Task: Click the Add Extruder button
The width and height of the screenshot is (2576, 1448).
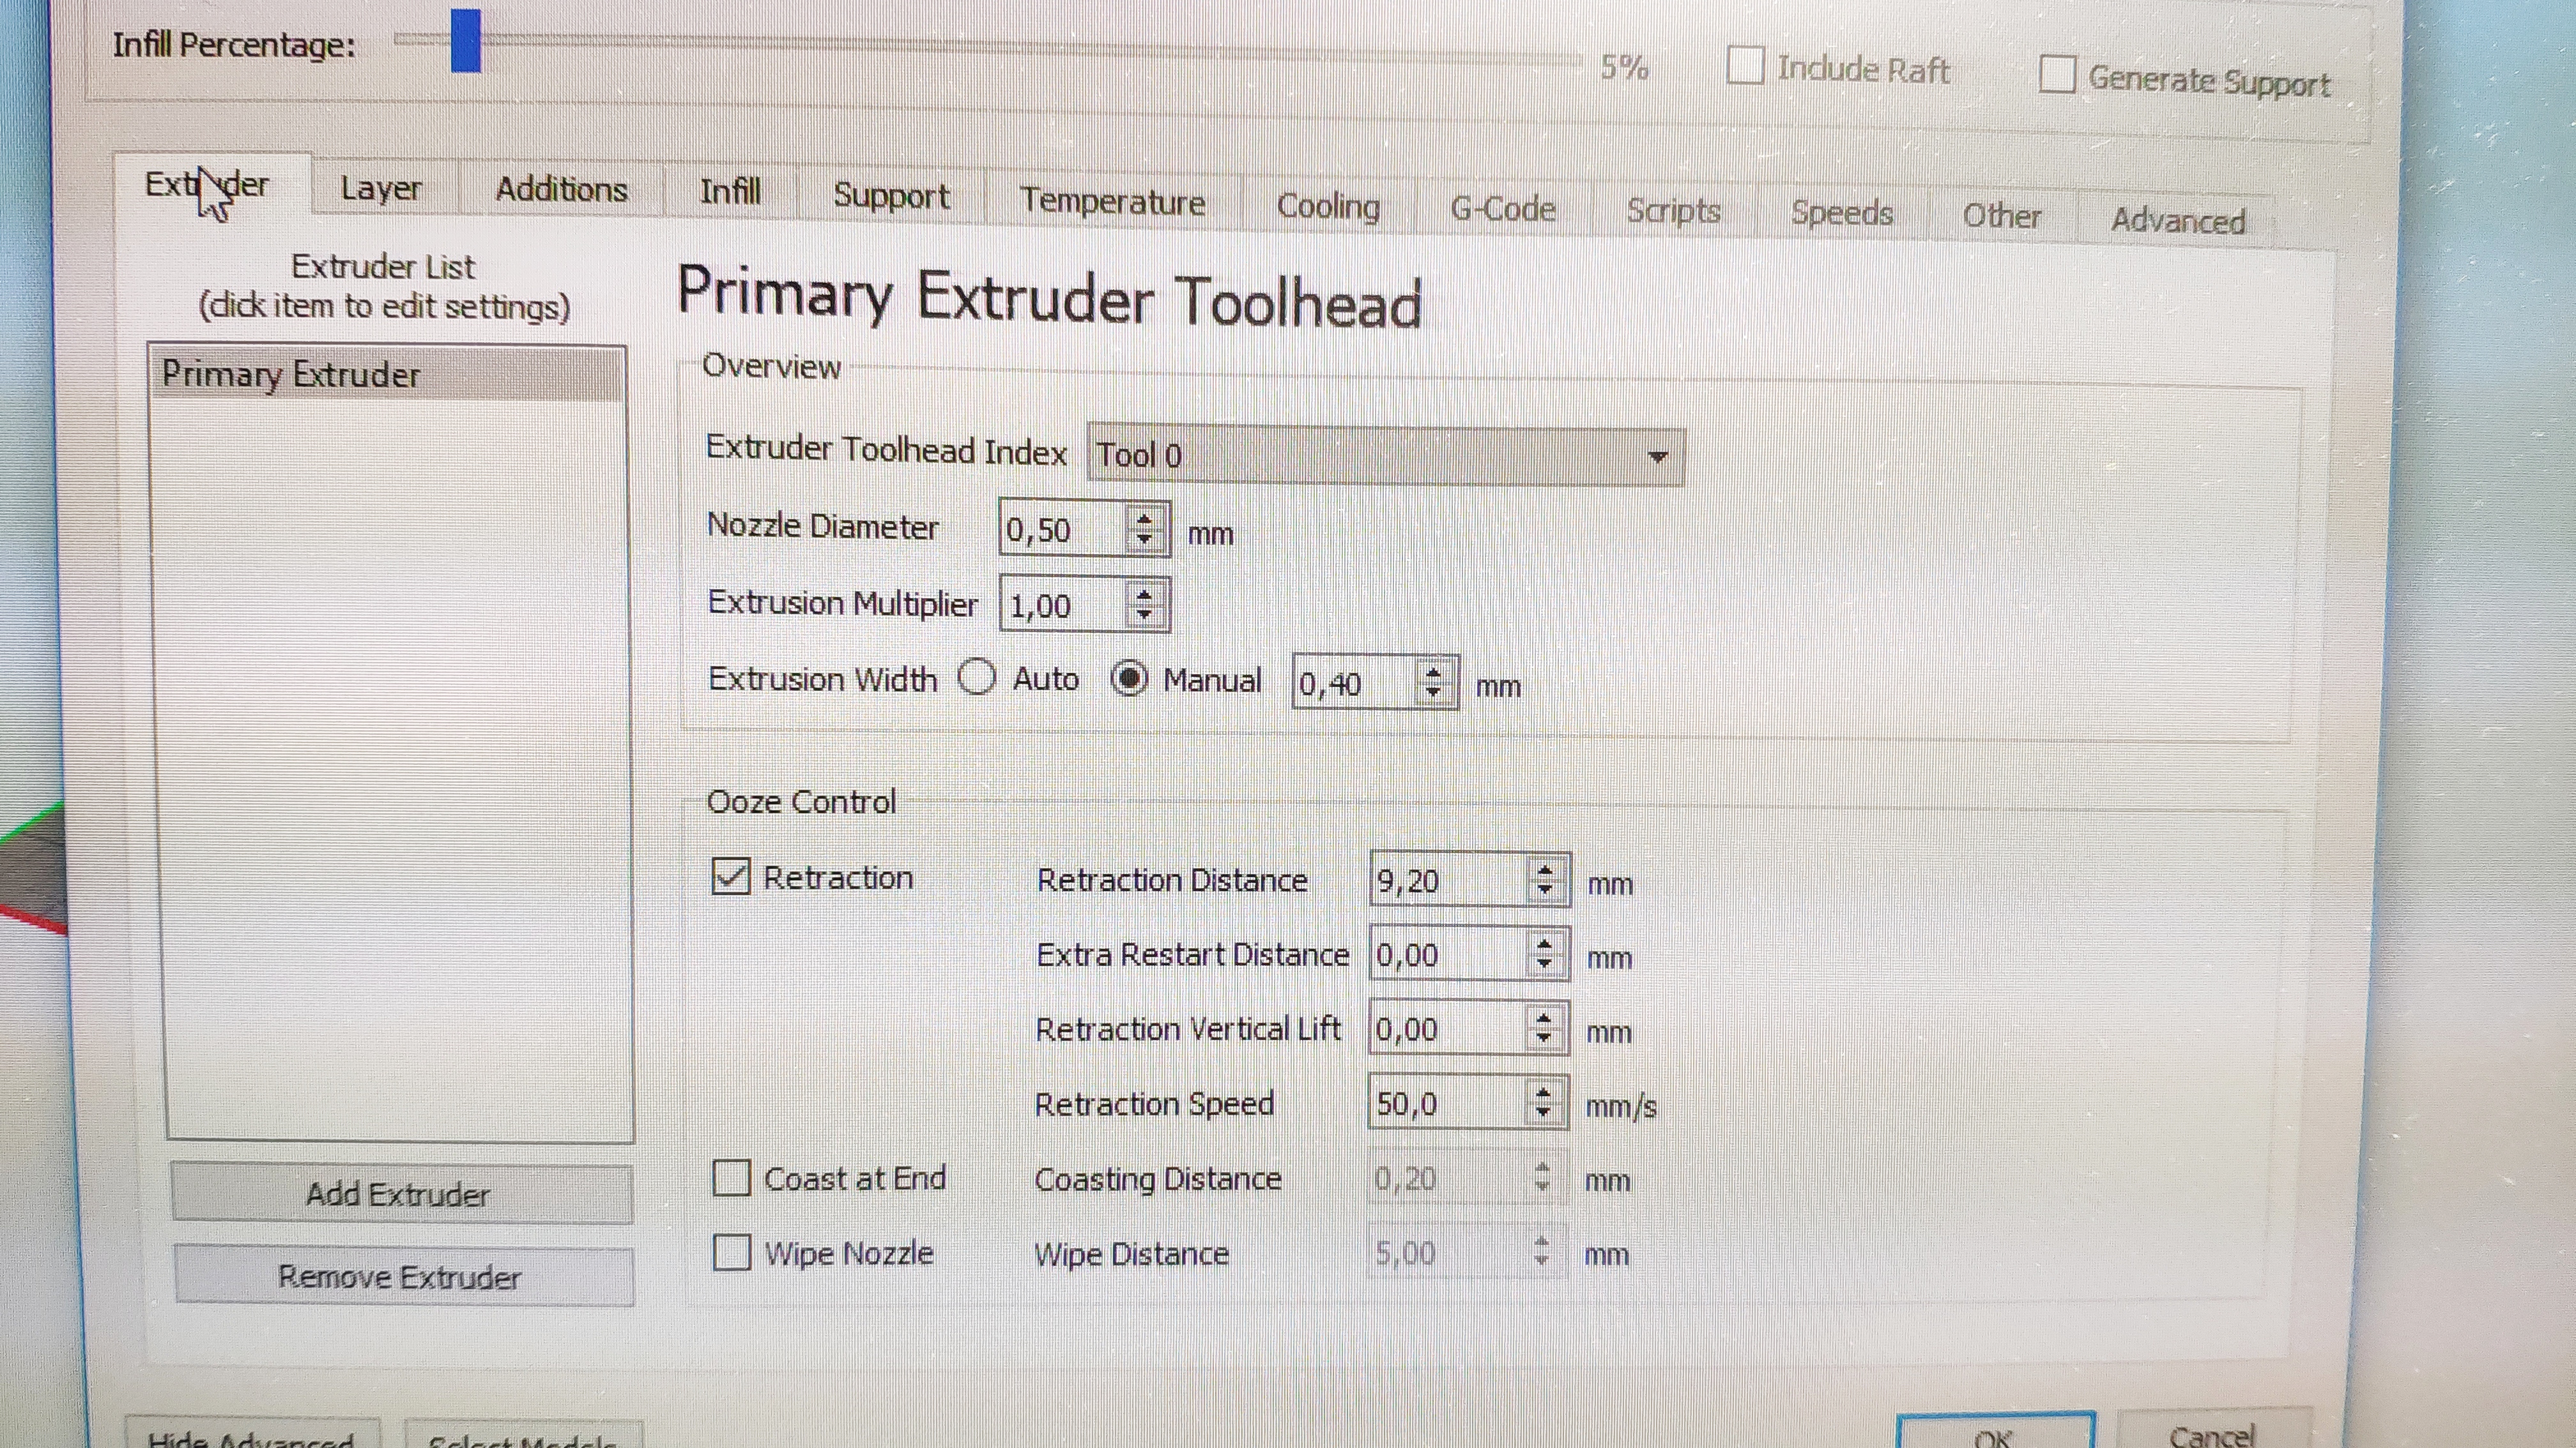Action: [400, 1193]
